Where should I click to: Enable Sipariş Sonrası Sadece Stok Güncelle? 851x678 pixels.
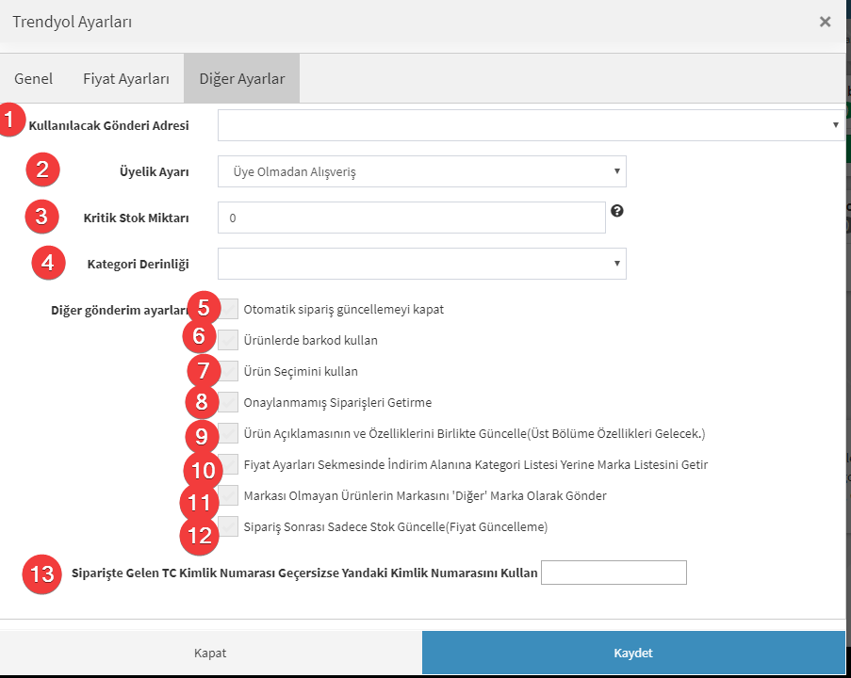tap(228, 526)
